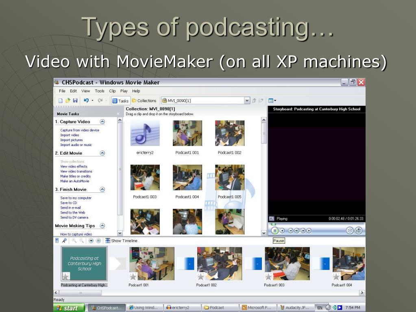
Task: Open the Undo history dropdown arrow
Action: 92,100
